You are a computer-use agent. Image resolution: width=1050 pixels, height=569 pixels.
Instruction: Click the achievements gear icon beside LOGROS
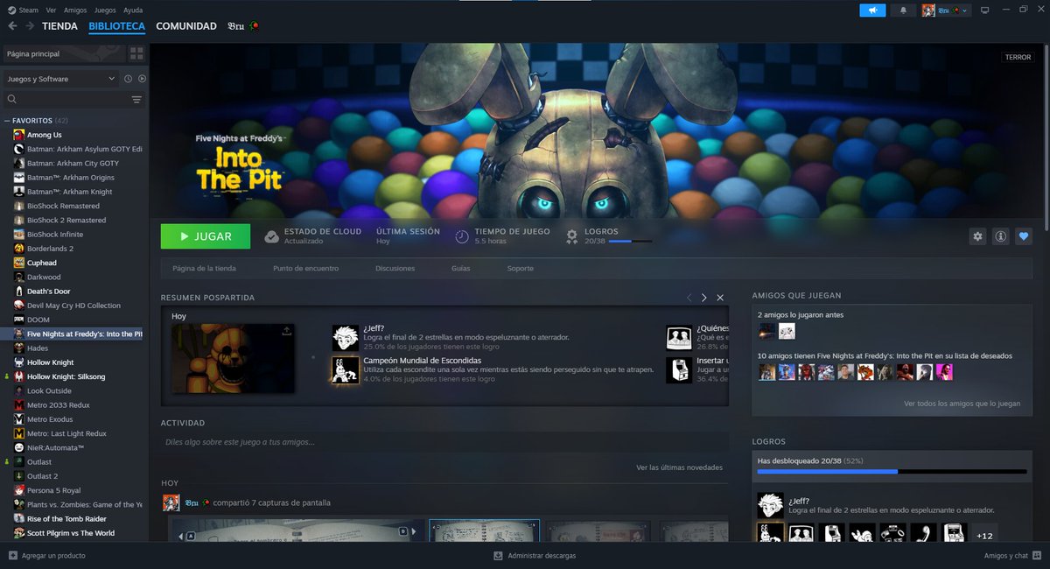click(571, 236)
